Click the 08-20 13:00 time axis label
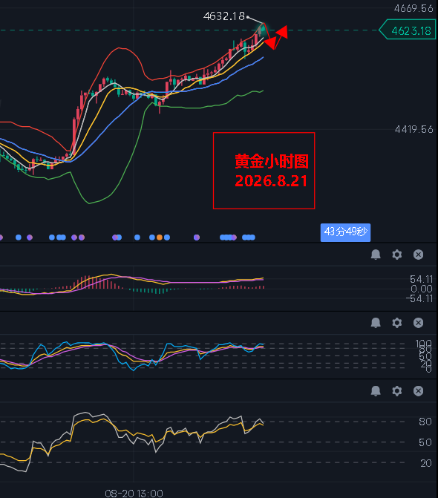Screen dimensions: 438x498 click(134, 494)
